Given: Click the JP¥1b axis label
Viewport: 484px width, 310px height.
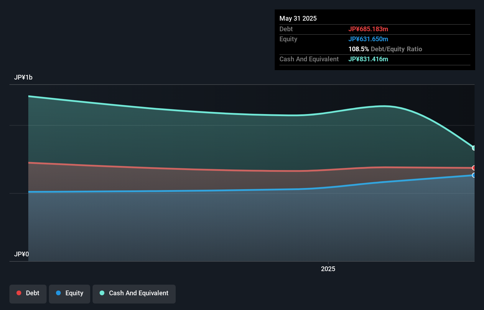Looking at the screenshot, I should tap(23, 77).
